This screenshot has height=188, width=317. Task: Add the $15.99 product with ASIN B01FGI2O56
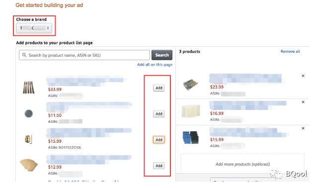[x=158, y=140]
